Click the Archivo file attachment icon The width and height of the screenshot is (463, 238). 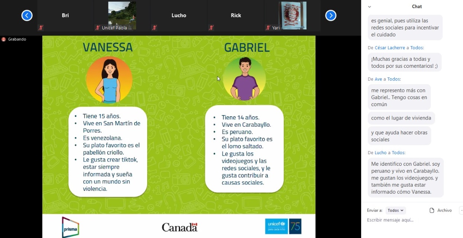click(432, 210)
